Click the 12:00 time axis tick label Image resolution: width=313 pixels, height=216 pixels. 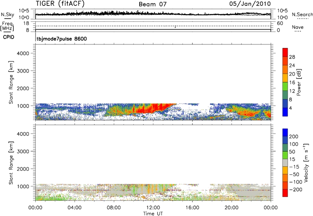pyautogui.click(x=153, y=208)
